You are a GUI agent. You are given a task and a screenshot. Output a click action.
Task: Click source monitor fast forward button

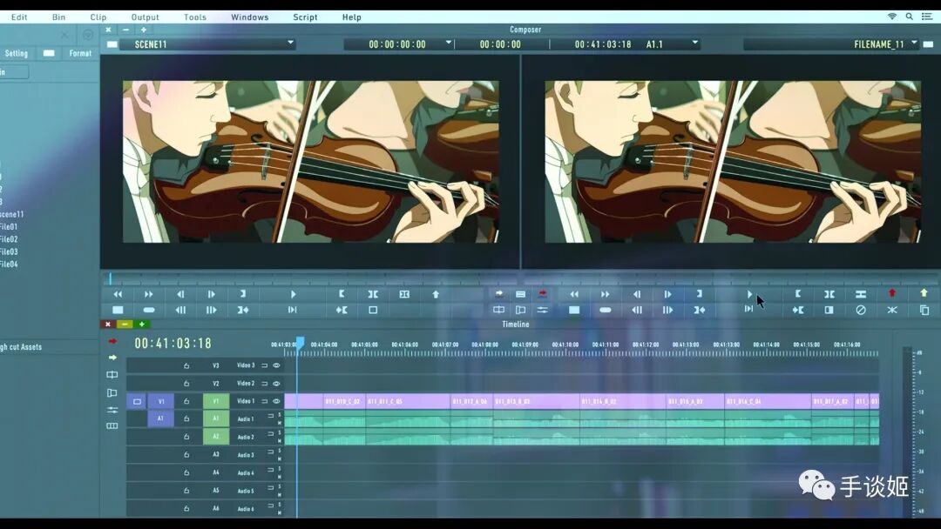148,294
